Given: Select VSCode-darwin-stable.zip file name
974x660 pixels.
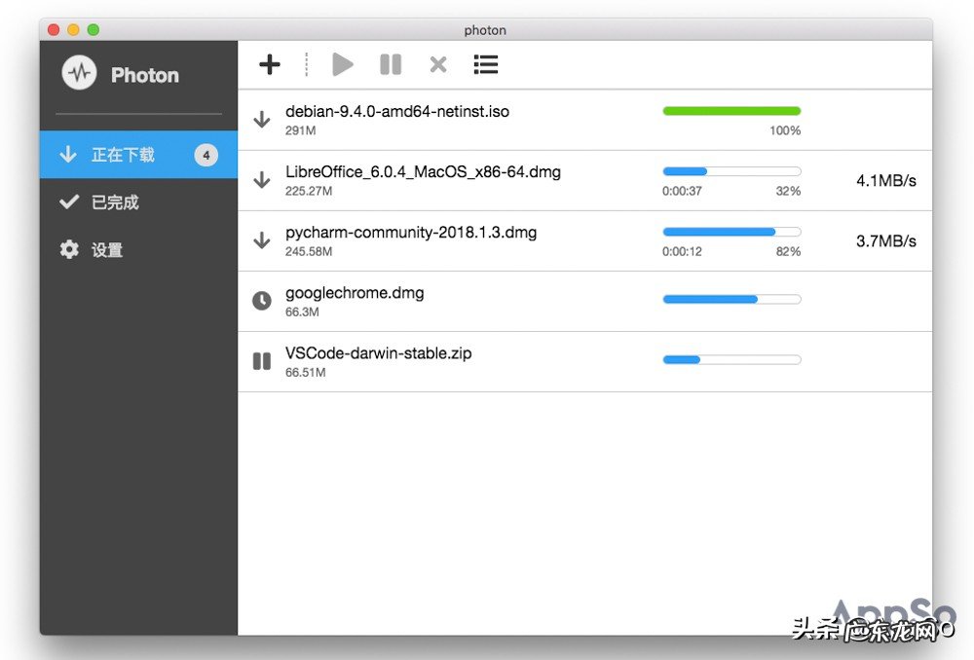Looking at the screenshot, I should (378, 353).
